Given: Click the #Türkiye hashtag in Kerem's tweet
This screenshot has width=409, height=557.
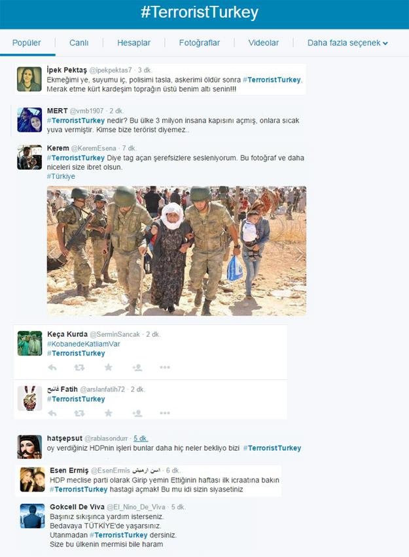Looking at the screenshot, I should pyautogui.click(x=61, y=176).
